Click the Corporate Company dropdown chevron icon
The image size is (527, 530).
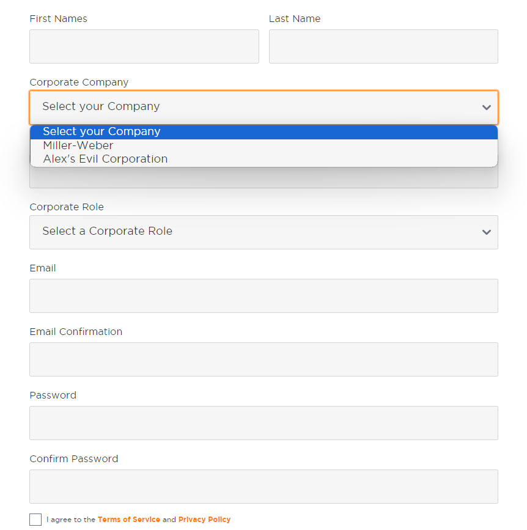[x=486, y=108]
